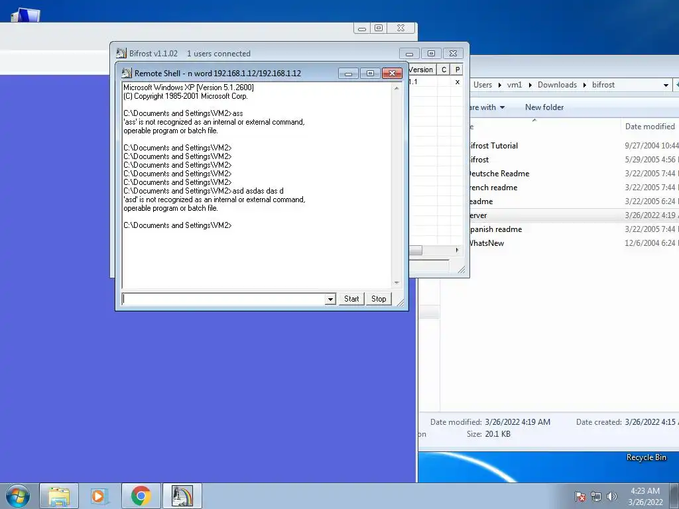Open the Share with dropdown in Explorer

[x=487, y=107]
